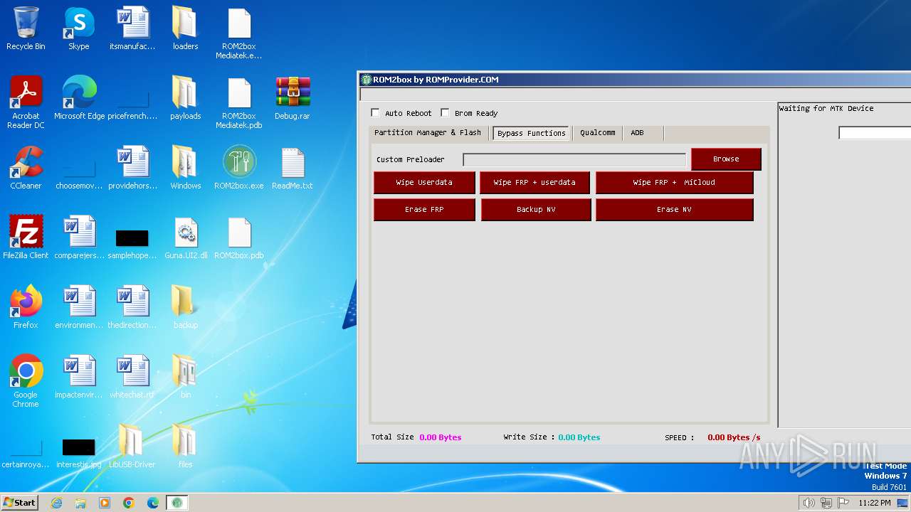Viewport: 911px width, 512px height.
Task: Click the Erase FRP button
Action: coord(424,209)
